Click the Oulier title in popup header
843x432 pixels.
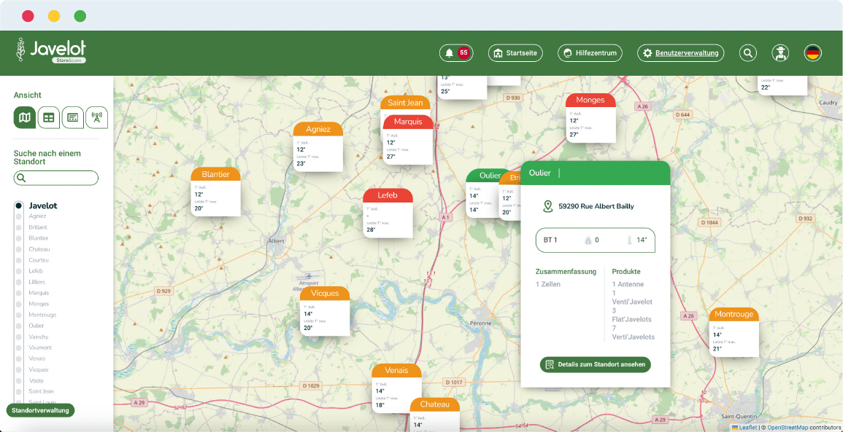(540, 173)
